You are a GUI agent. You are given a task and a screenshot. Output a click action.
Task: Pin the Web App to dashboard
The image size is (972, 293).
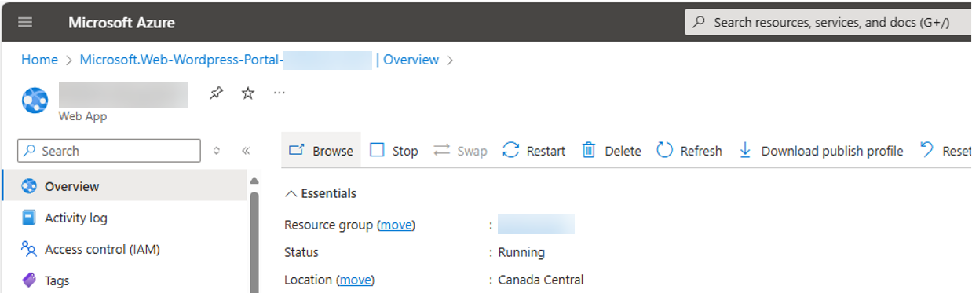[215, 93]
